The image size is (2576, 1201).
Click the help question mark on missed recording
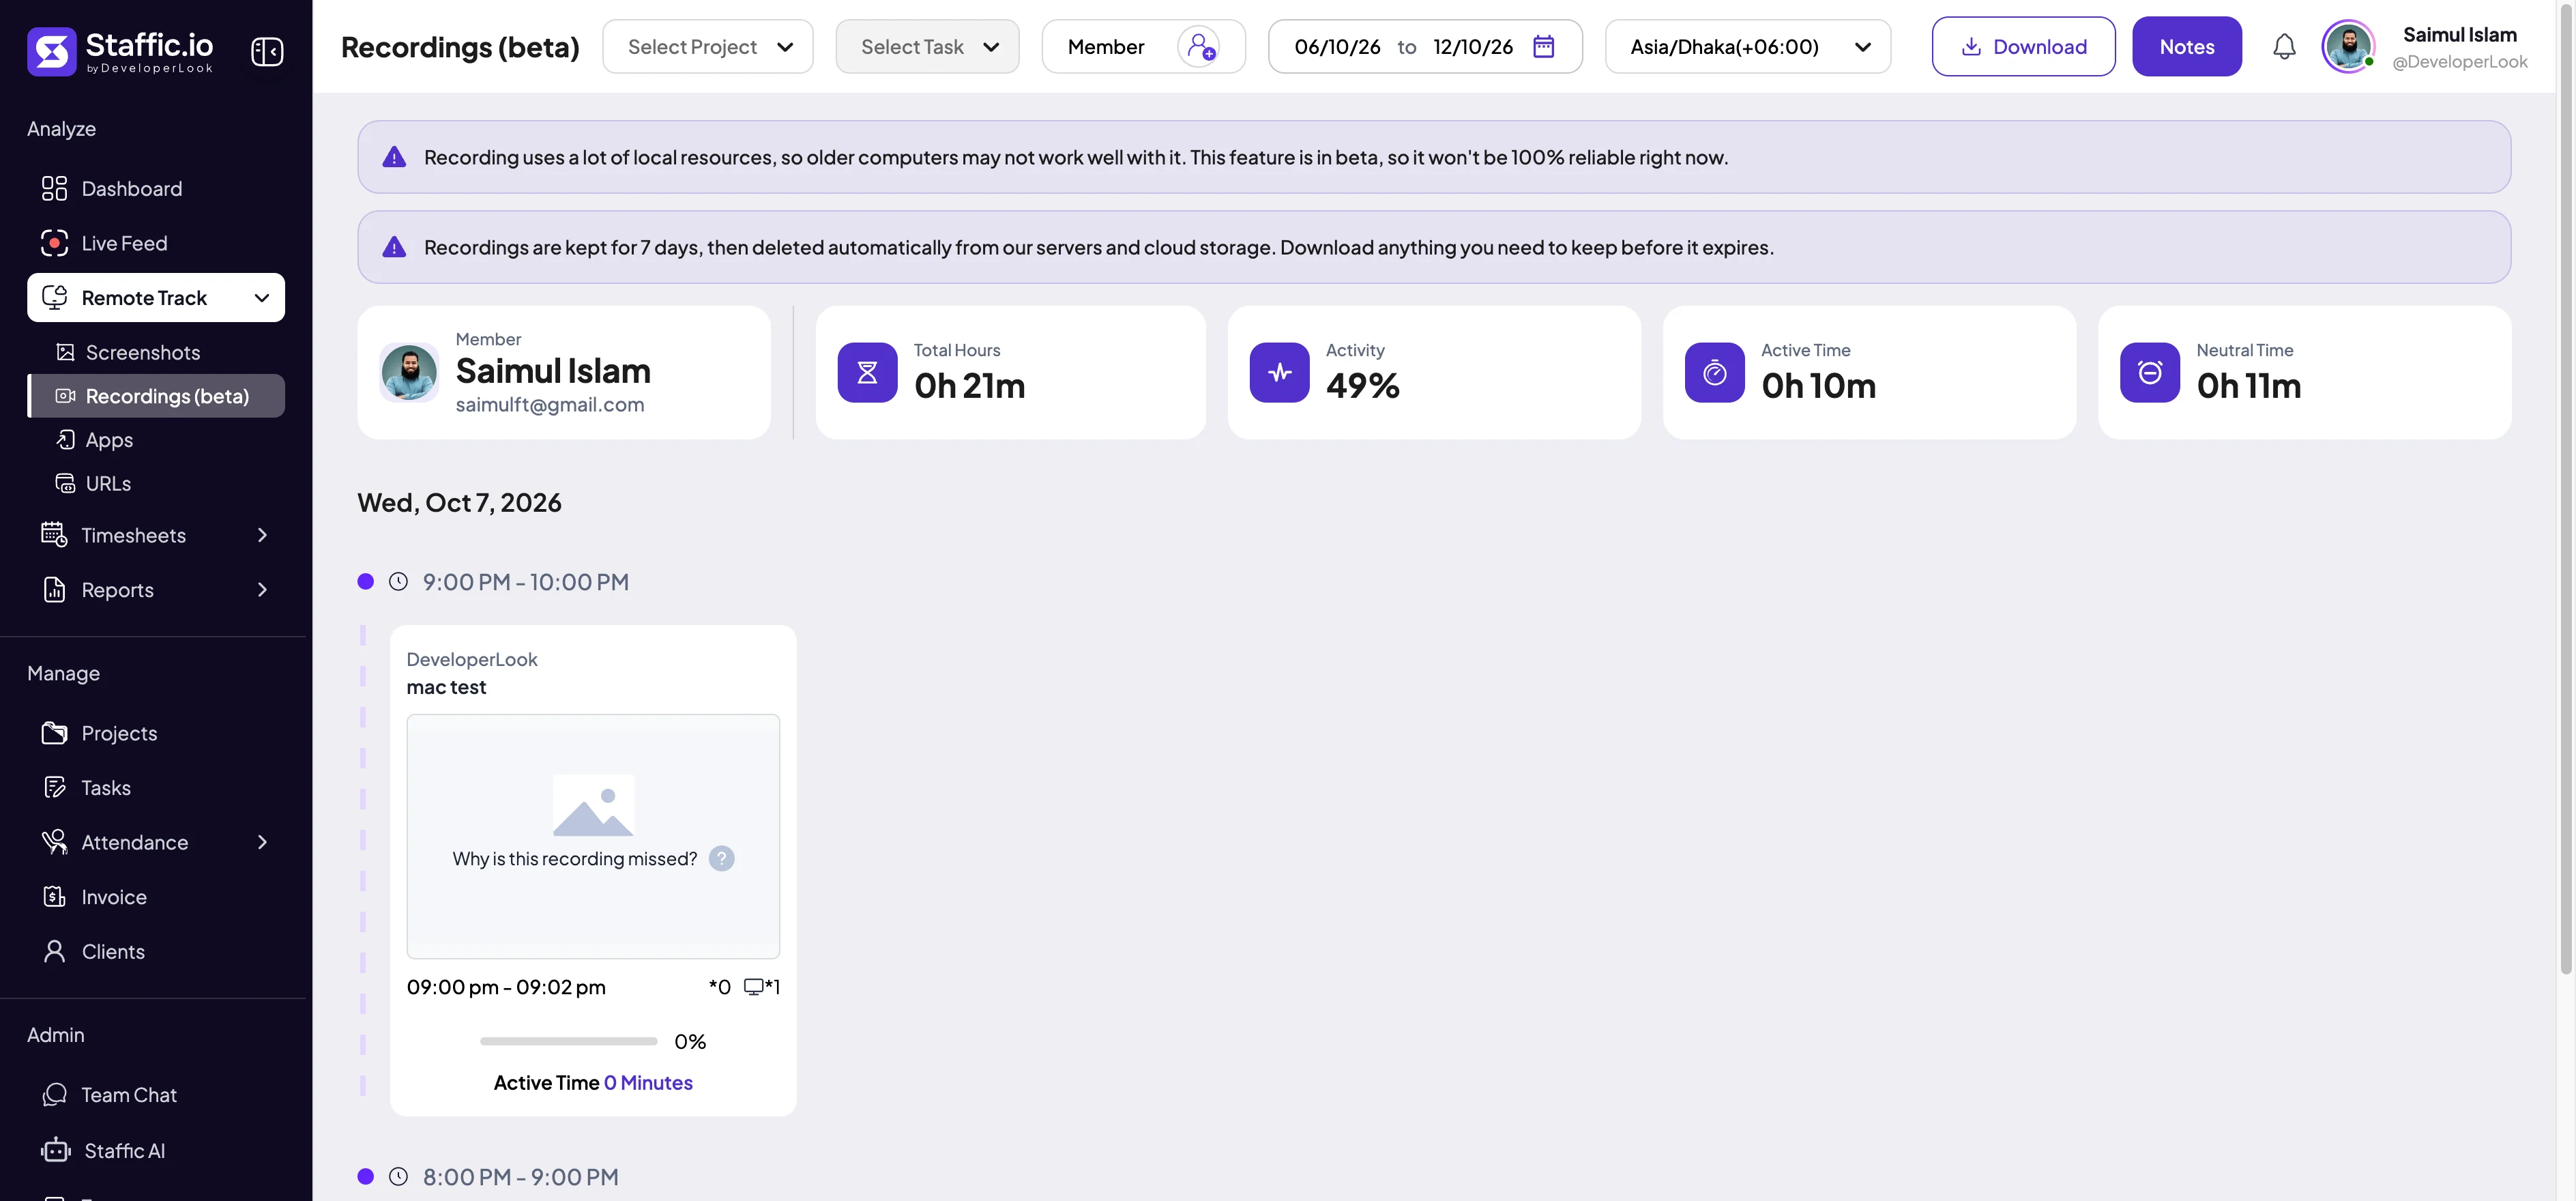point(721,858)
